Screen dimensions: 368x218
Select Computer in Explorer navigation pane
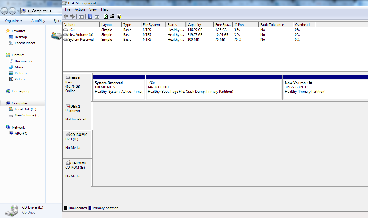coord(23,103)
